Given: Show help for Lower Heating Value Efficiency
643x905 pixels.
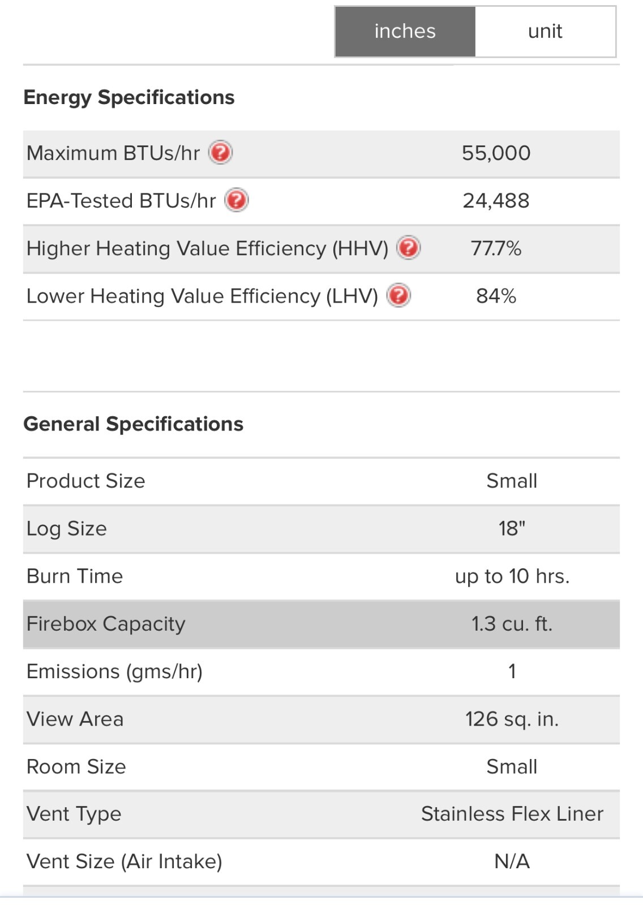Looking at the screenshot, I should 398,295.
